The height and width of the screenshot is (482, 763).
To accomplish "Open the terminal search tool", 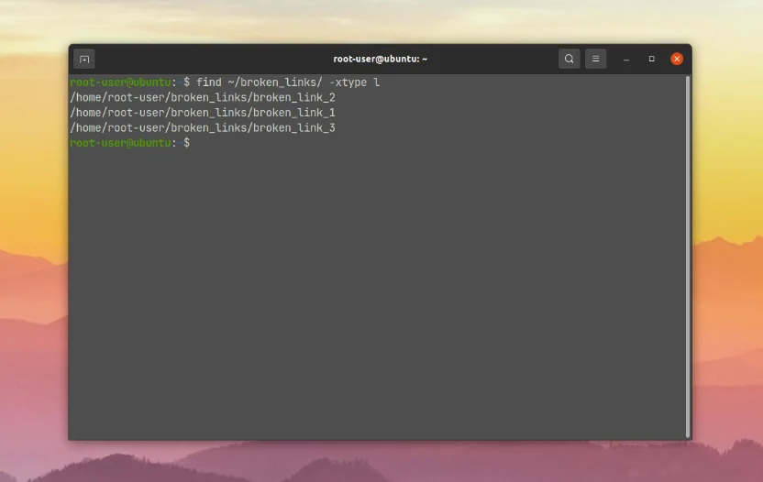I will tap(569, 59).
